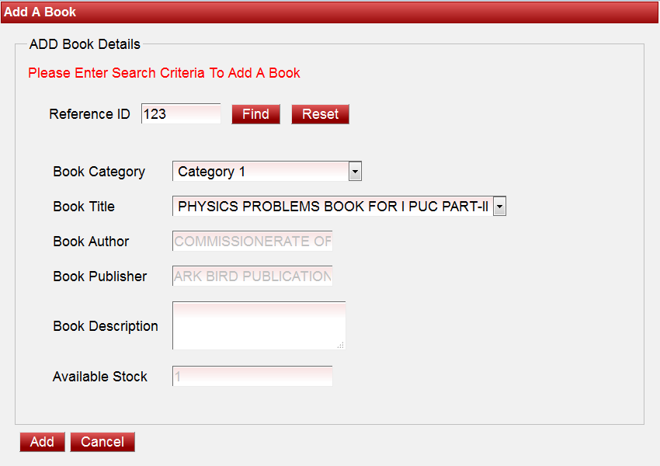Click the Available Stock label

pyautogui.click(x=99, y=377)
